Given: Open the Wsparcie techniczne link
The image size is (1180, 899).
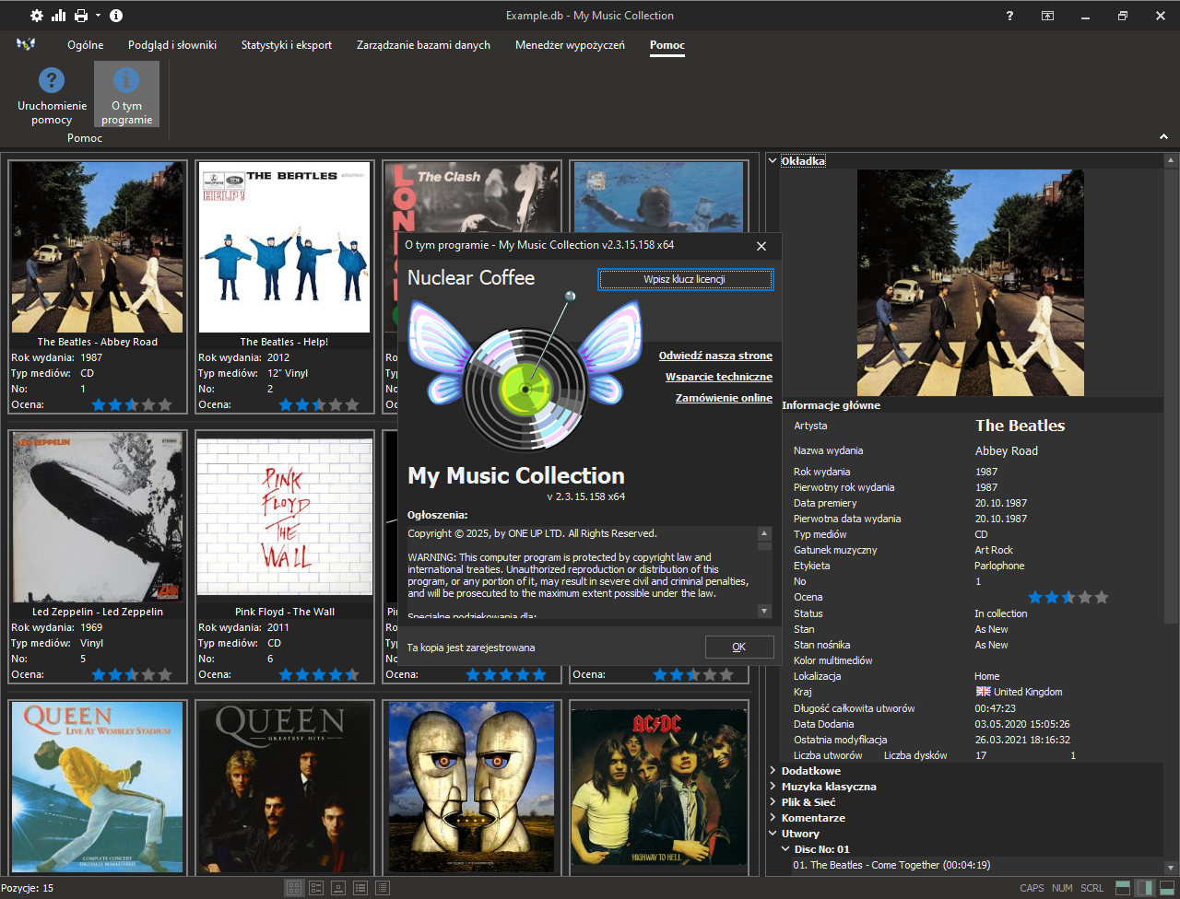Looking at the screenshot, I should coord(719,377).
